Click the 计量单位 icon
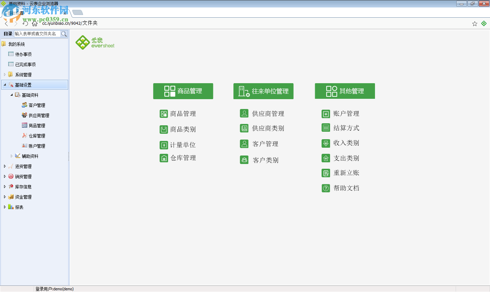This screenshot has width=490, height=292. pyautogui.click(x=164, y=145)
